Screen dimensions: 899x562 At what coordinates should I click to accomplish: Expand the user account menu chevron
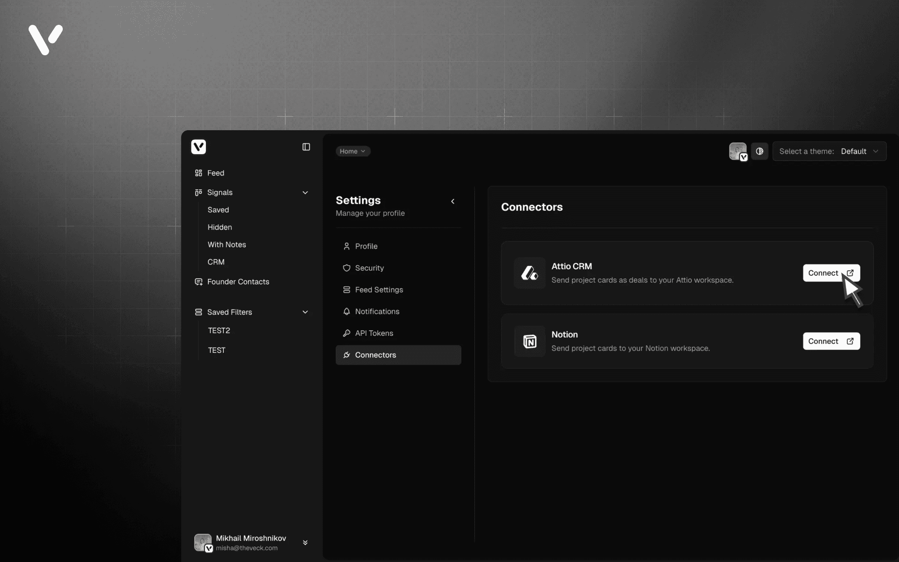[x=305, y=542]
